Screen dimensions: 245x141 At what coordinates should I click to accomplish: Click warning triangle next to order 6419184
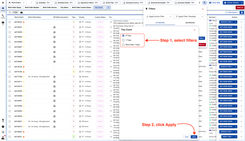point(24,72)
